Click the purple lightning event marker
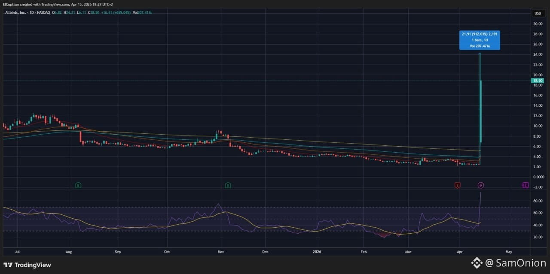The width and height of the screenshot is (550, 274). [x=481, y=185]
